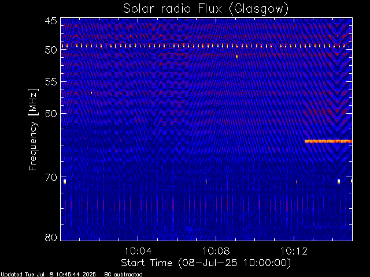The height and width of the screenshot is (277, 370).
Task: Click the 80 frequency tick label
Action: click(51, 237)
